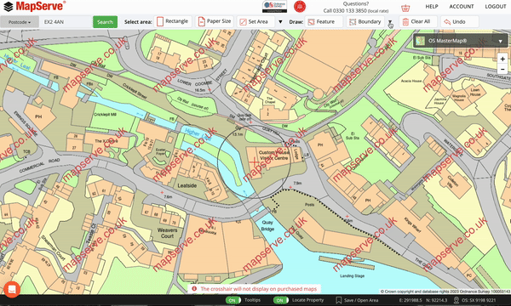Zoom out with the minus button
Image resolution: width=511 pixels, height=306 pixels.
(x=502, y=69)
